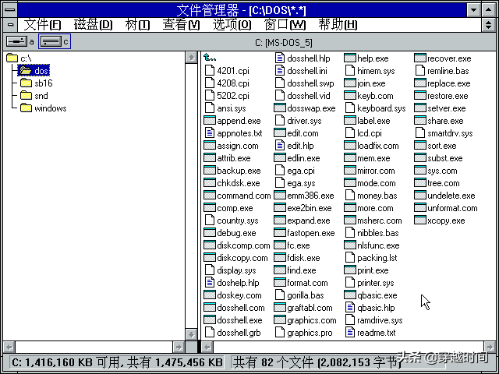This screenshot has height=374, width=499.
Task: Click the readme.txt document icon
Action: pyautogui.click(x=350, y=332)
